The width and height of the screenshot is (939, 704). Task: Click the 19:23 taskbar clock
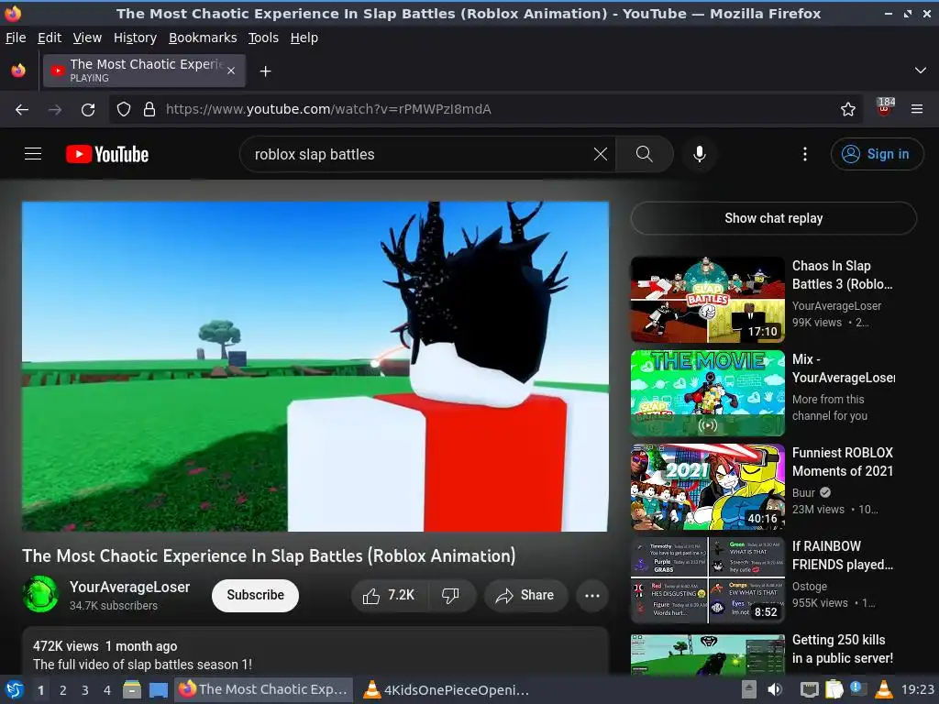click(x=917, y=689)
